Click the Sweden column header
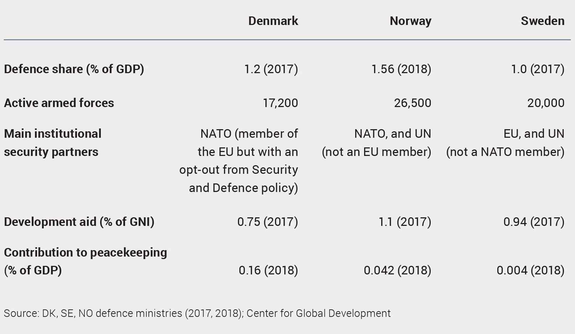575x334 pixels. (x=542, y=21)
